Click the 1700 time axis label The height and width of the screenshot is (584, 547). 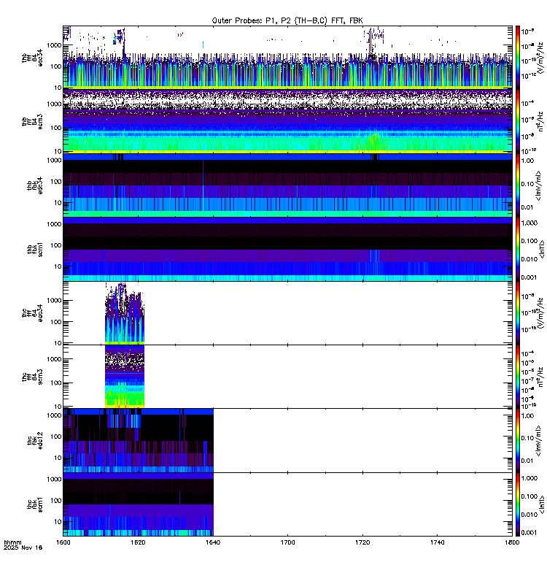(x=287, y=542)
